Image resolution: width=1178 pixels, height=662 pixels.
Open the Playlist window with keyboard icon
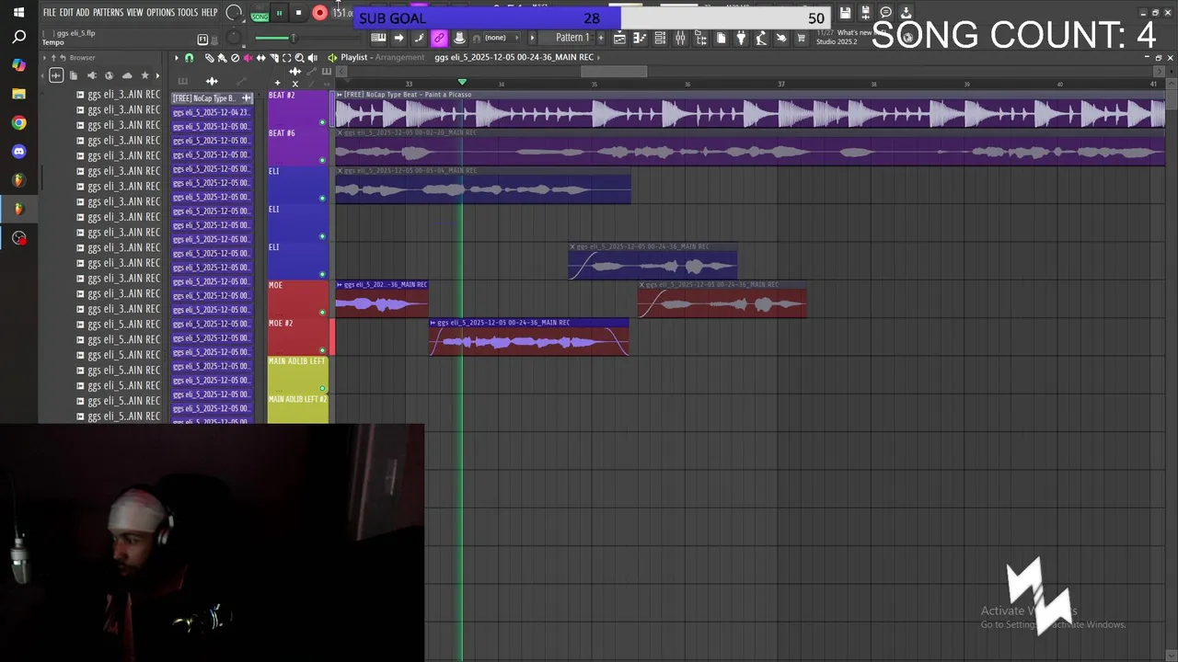(378, 38)
